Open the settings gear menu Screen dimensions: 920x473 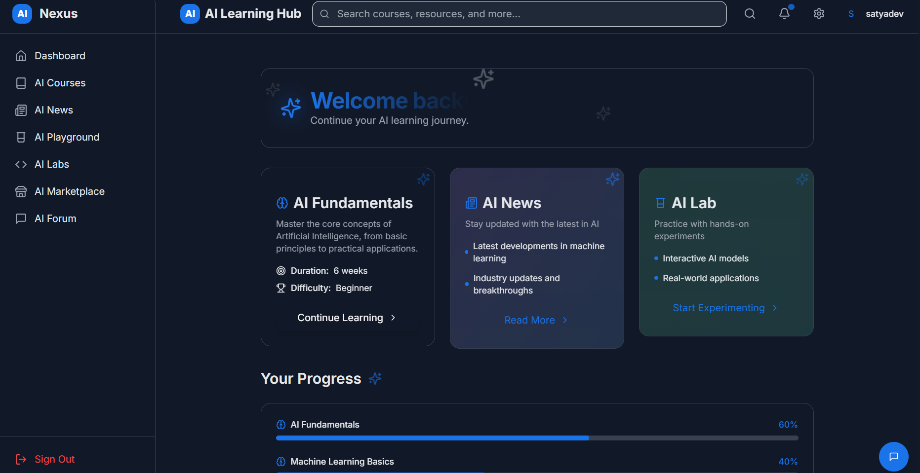(x=818, y=14)
